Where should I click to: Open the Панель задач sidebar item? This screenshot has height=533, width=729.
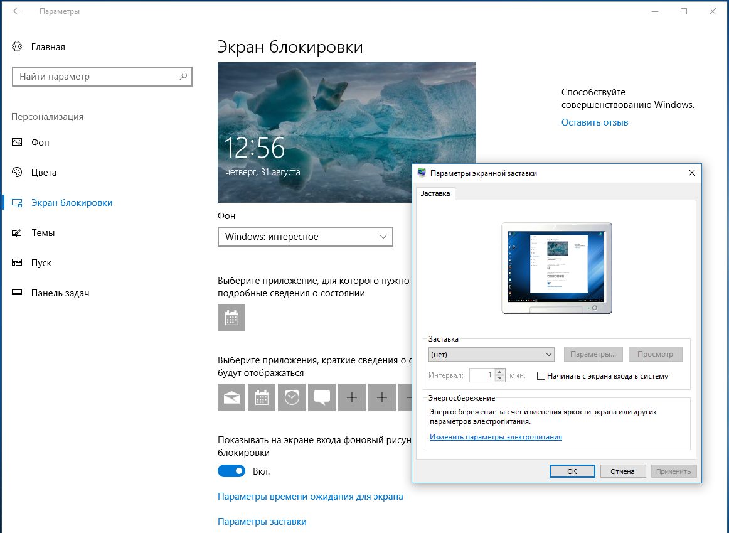coord(60,293)
